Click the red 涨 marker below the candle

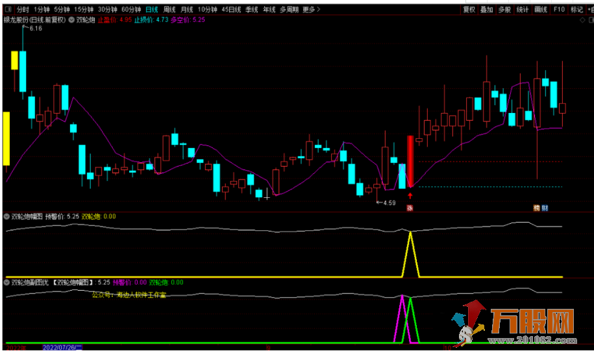pos(410,208)
